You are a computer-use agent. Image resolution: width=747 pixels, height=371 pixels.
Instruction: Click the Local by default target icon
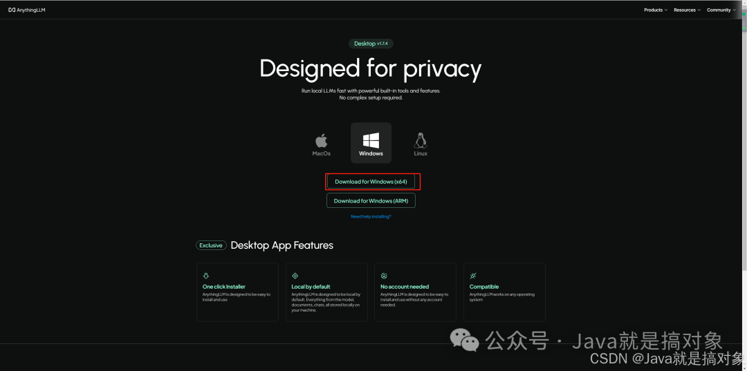[x=295, y=276]
